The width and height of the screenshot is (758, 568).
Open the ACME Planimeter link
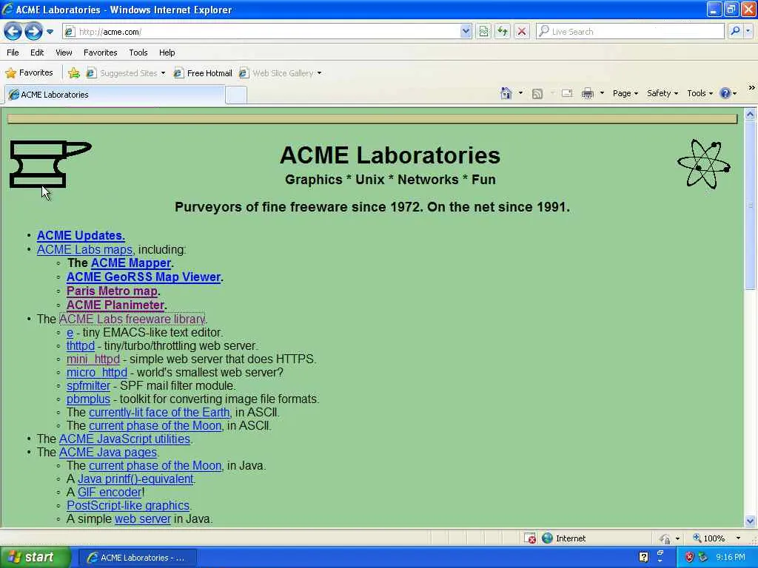coord(115,305)
